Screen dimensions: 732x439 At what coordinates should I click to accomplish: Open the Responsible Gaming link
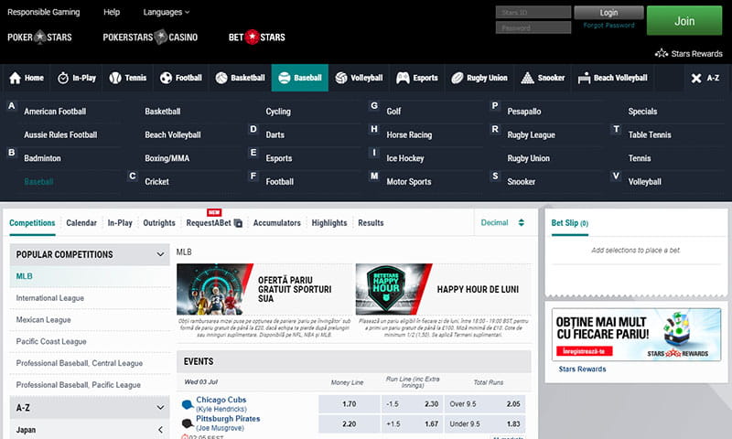coord(43,12)
